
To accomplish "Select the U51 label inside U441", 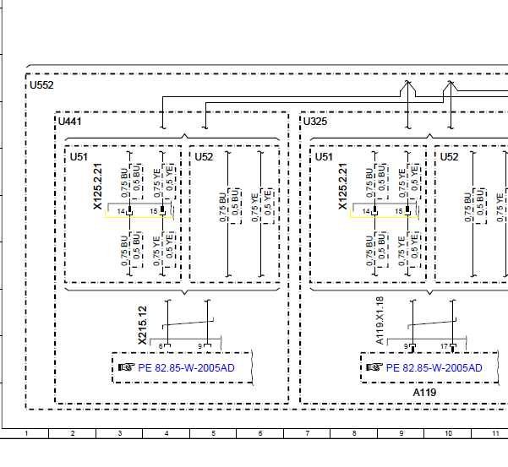I will point(79,157).
